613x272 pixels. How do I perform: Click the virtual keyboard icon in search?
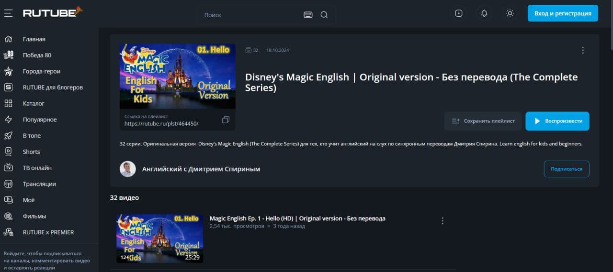click(308, 15)
